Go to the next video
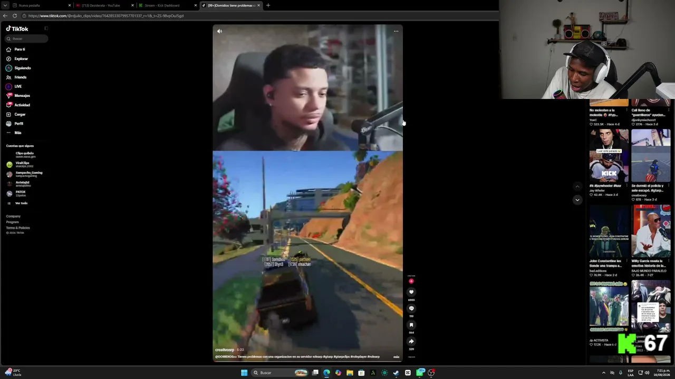Image resolution: width=675 pixels, height=379 pixels. tap(577, 200)
